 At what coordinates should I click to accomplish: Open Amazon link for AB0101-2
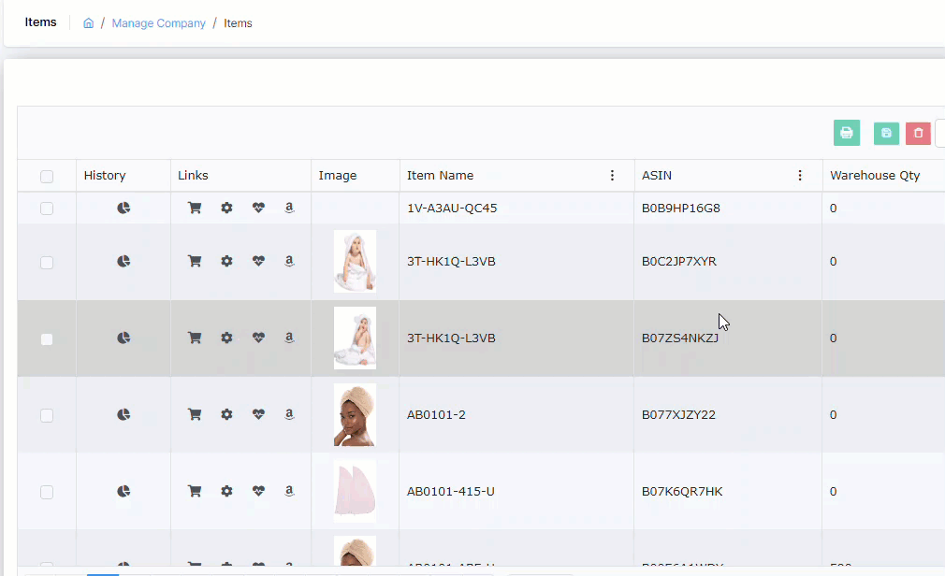coord(289,414)
